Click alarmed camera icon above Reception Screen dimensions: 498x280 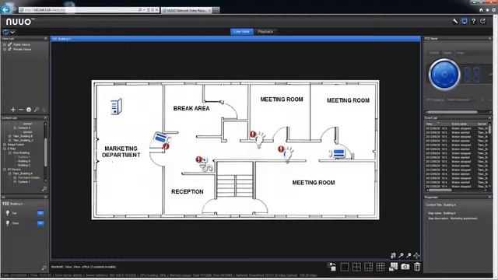pos(205,164)
